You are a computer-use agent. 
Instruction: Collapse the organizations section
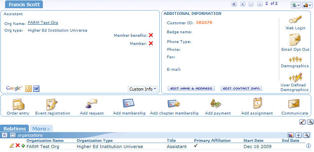pos(5,135)
